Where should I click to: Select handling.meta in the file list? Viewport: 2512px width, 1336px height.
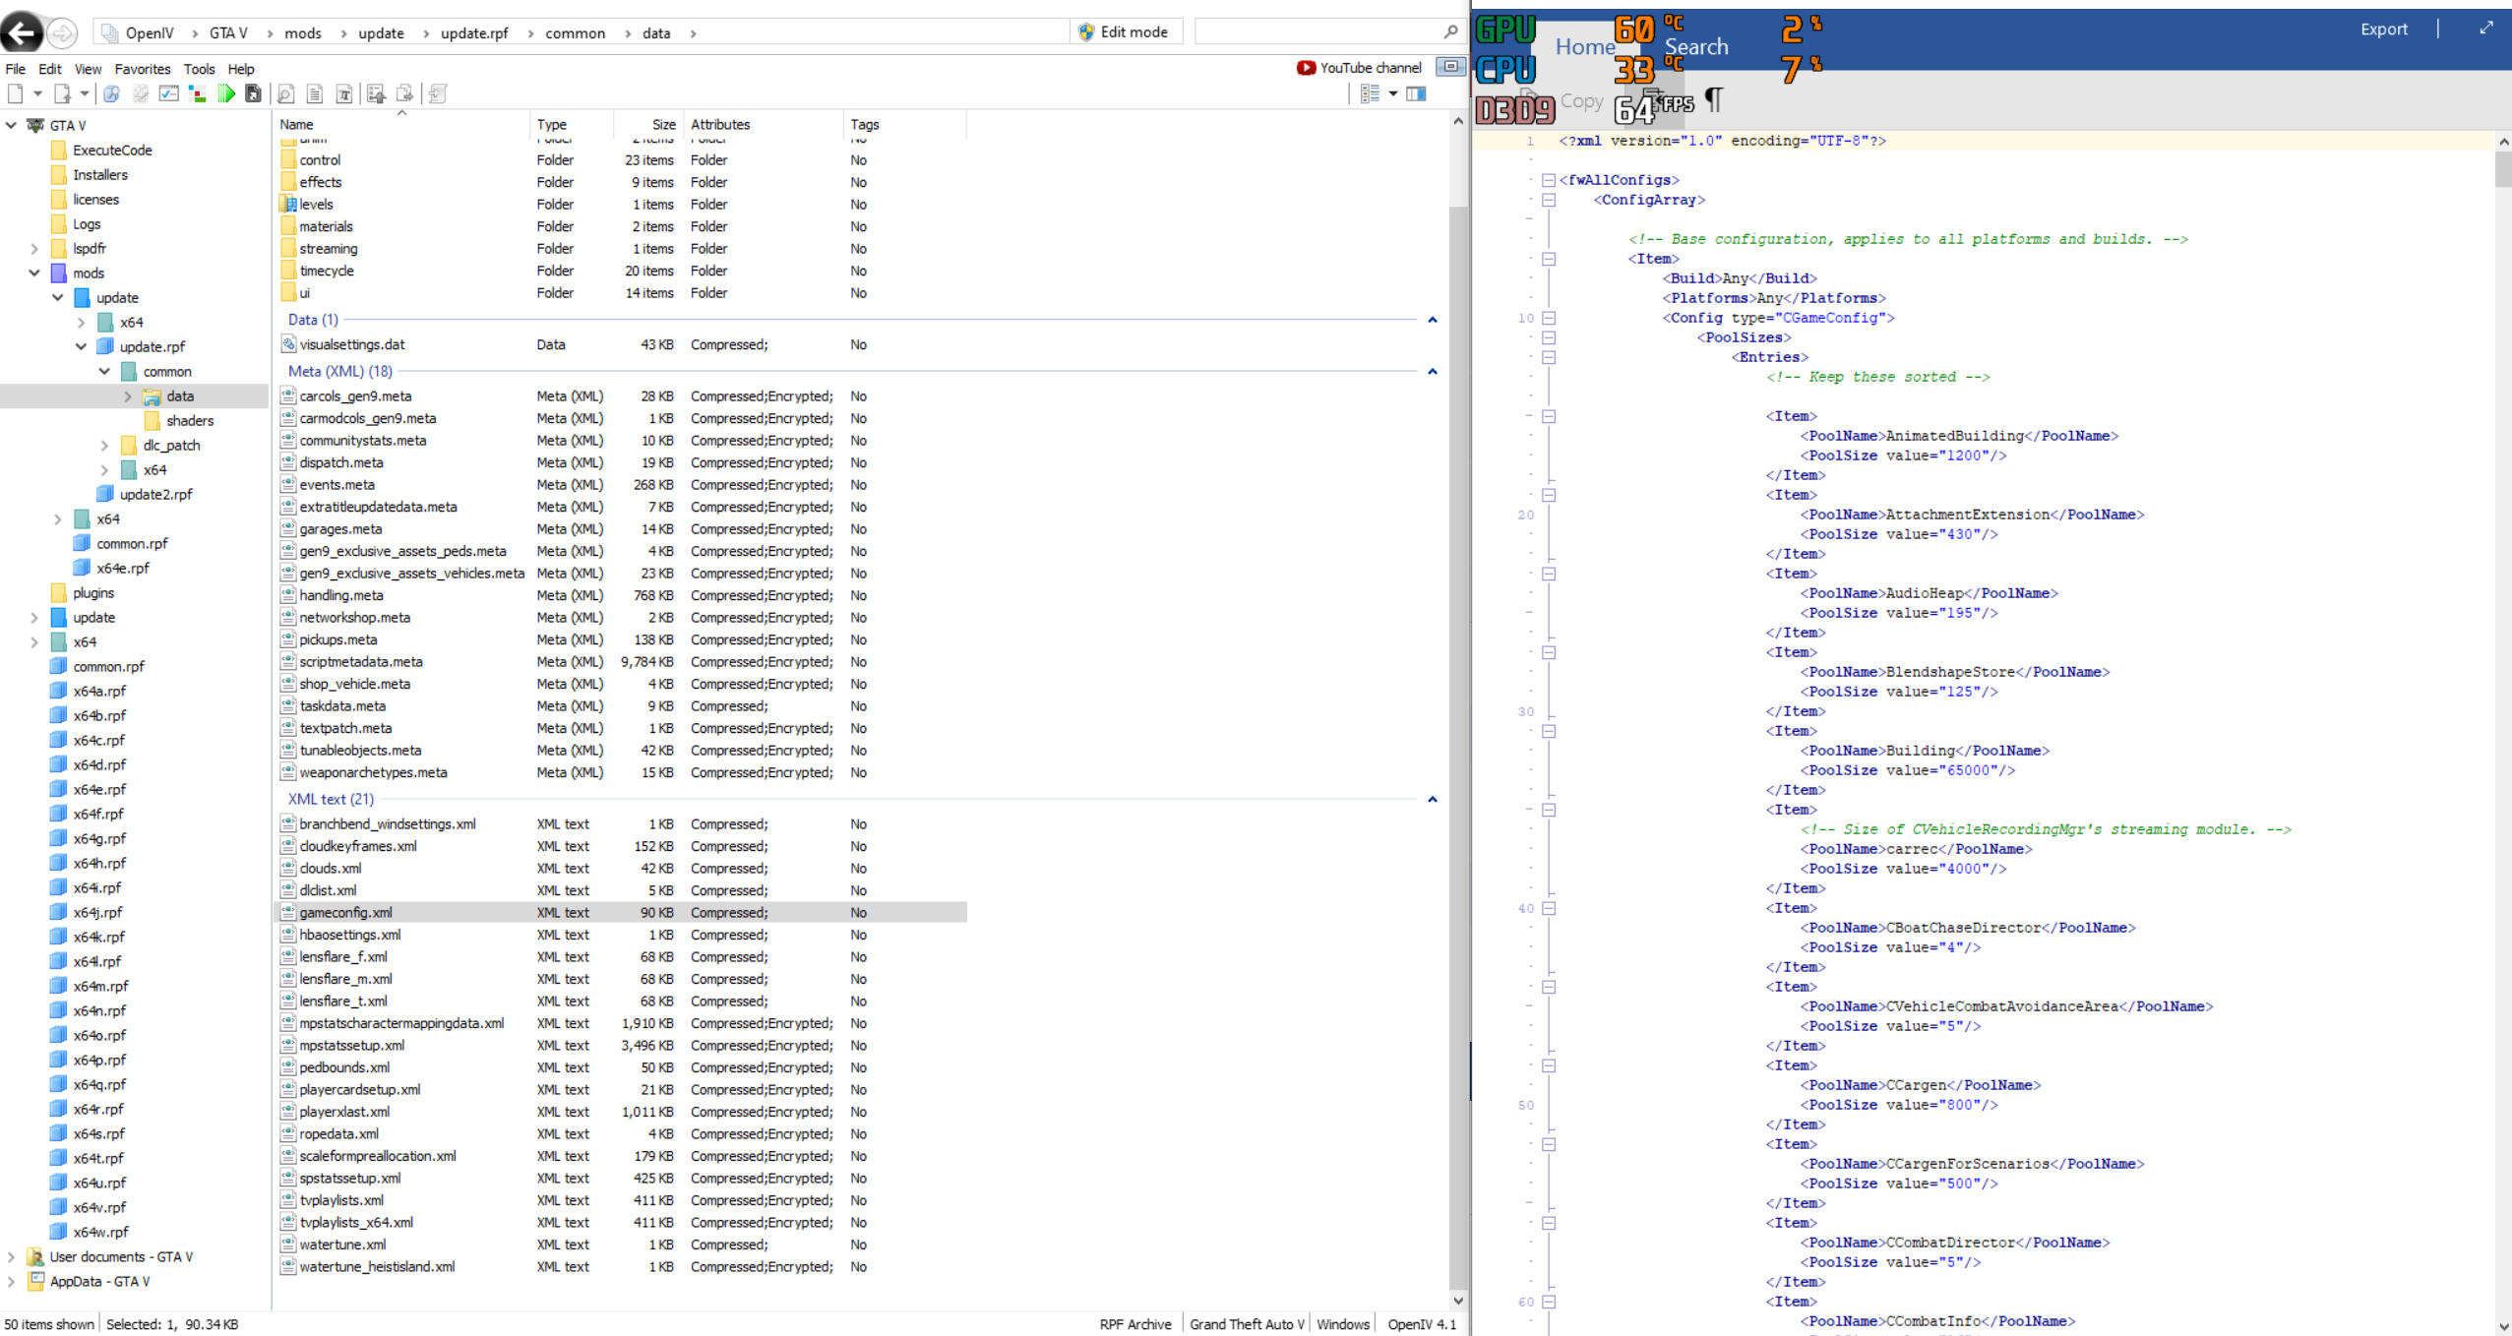click(x=341, y=595)
